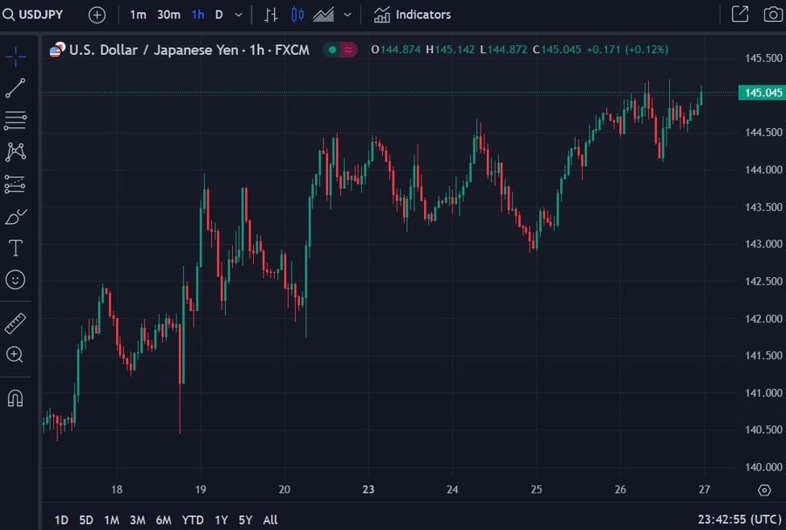Select the measure ruler tool

(x=15, y=322)
